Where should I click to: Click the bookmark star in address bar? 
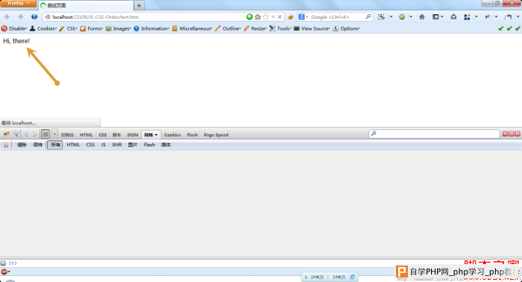pos(265,16)
